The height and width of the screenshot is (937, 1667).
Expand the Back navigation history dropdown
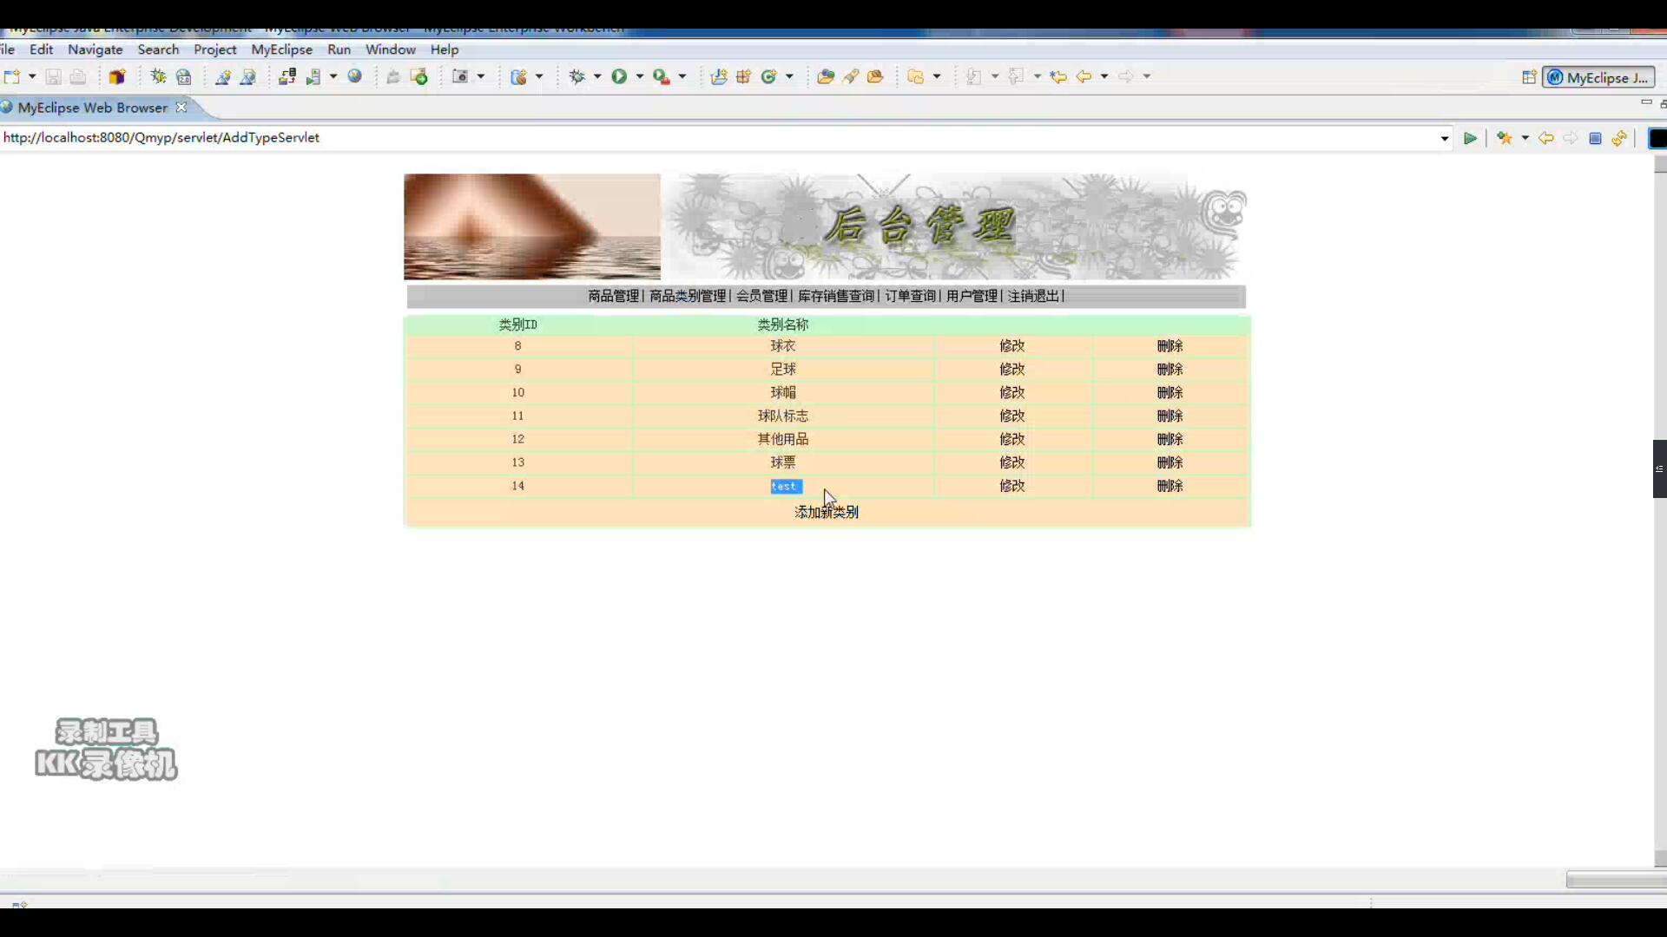1104,76
